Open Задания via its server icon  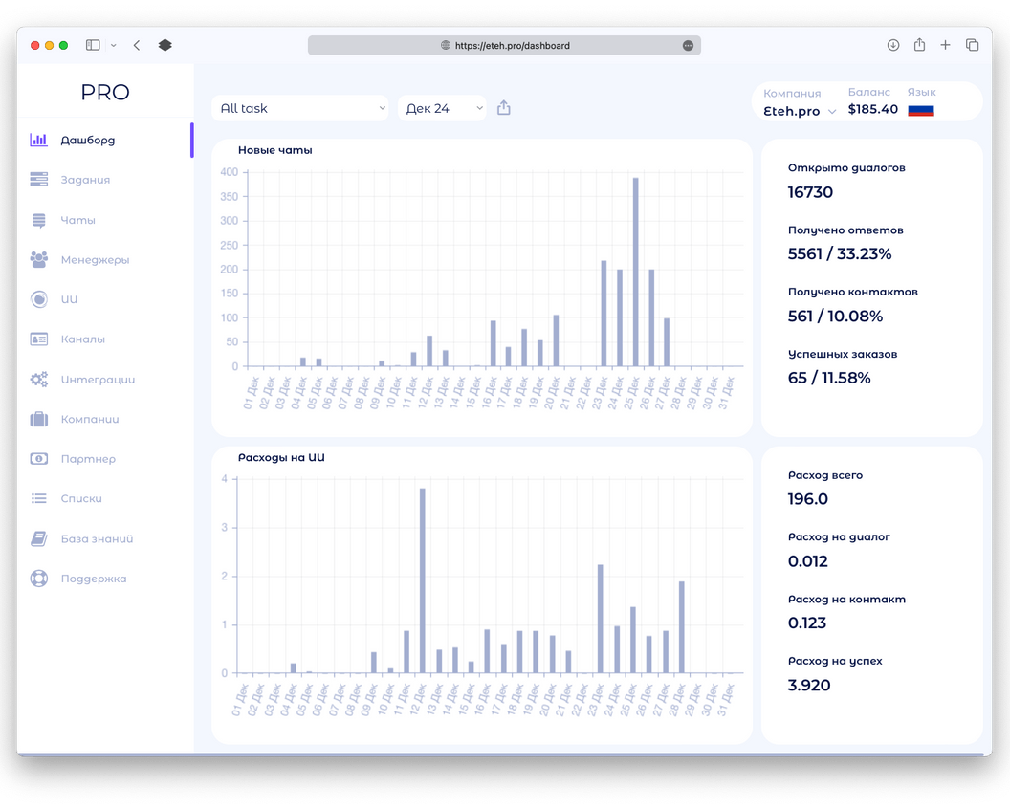38,180
